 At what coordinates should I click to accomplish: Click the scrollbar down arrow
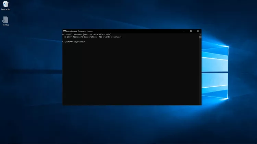pos(200,104)
